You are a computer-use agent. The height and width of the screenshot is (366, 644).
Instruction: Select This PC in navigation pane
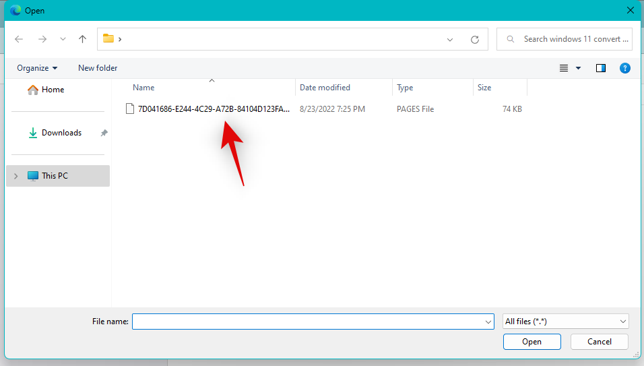coord(58,176)
